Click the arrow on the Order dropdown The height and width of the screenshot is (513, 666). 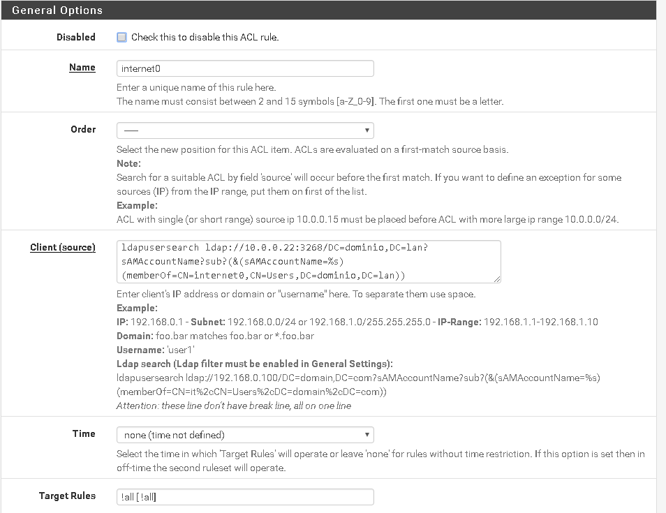pyautogui.click(x=367, y=131)
